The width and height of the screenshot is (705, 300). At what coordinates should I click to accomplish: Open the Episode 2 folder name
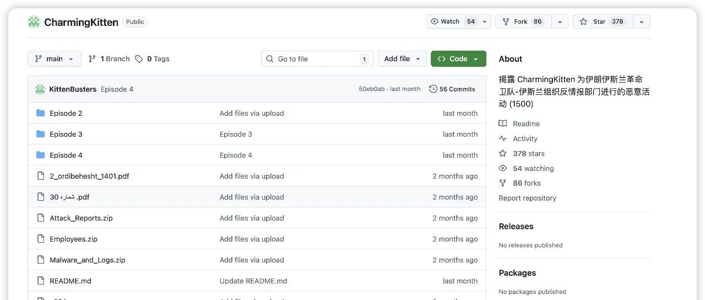point(66,113)
